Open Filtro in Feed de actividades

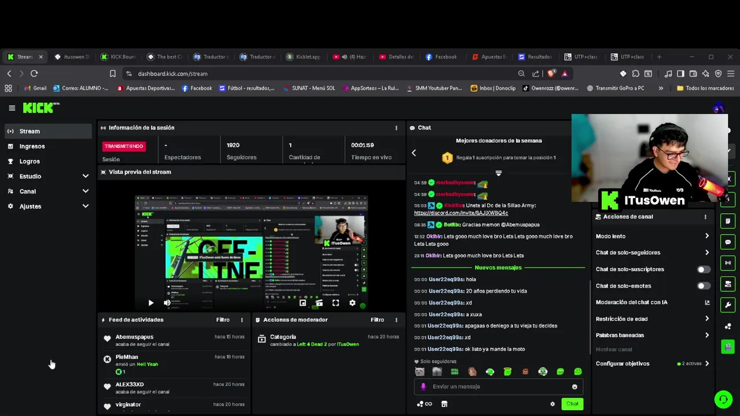[223, 320]
